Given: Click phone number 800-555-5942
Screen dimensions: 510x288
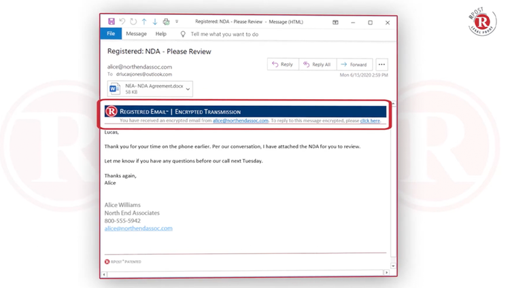Looking at the screenshot, I should 122,221.
